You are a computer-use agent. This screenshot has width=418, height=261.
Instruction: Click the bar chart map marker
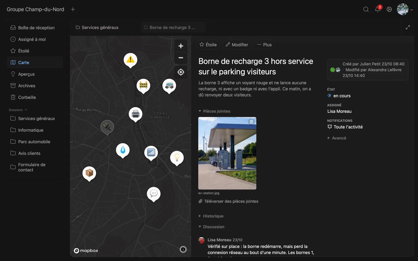151,153
